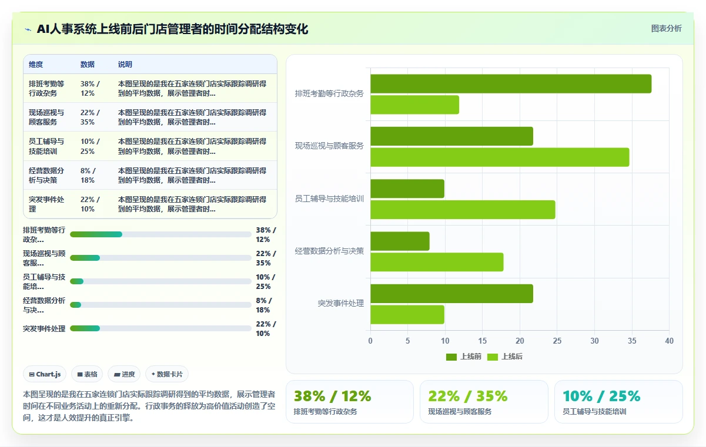This screenshot has height=447, width=706.
Task: Open the 10% / 25% data card
Action: pyautogui.click(x=618, y=402)
